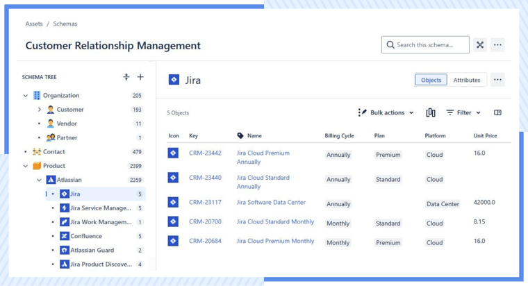This screenshot has height=286, width=528.
Task: Click the Atlassian Guard shield icon
Action: click(x=65, y=250)
